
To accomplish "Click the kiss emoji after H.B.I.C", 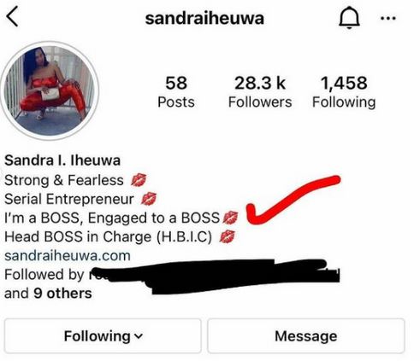I will 227,236.
